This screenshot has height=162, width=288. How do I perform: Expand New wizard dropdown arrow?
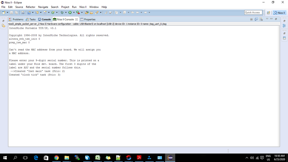point(7,12)
